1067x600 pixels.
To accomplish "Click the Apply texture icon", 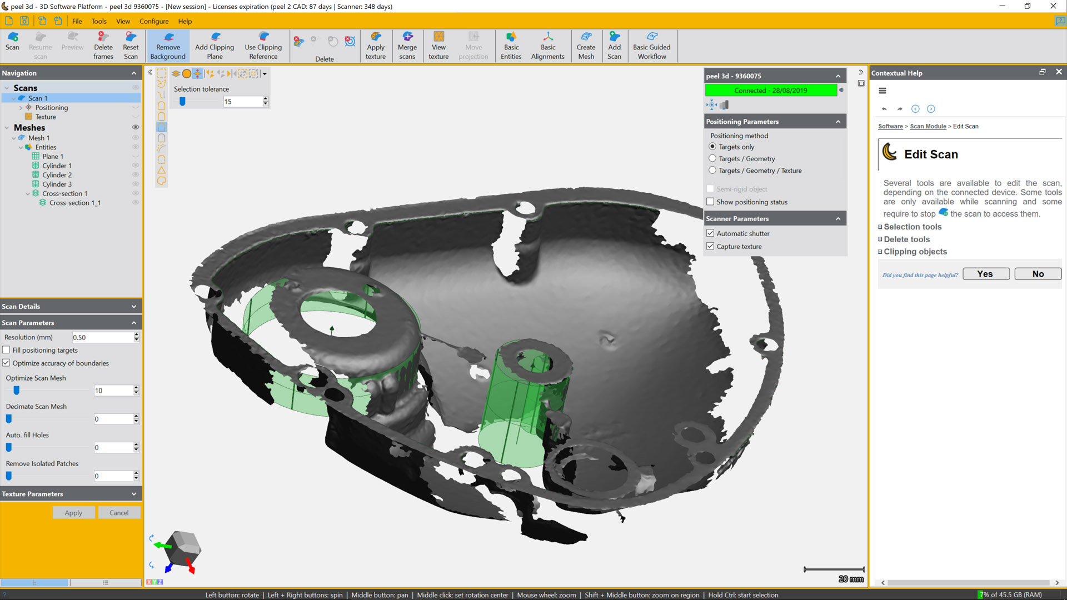I will [x=375, y=46].
